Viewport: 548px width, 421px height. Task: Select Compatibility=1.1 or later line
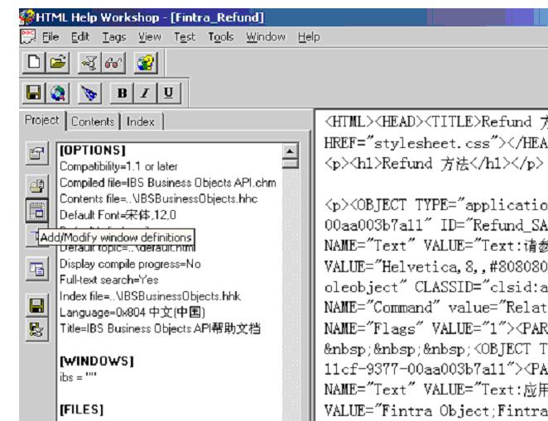(119, 166)
